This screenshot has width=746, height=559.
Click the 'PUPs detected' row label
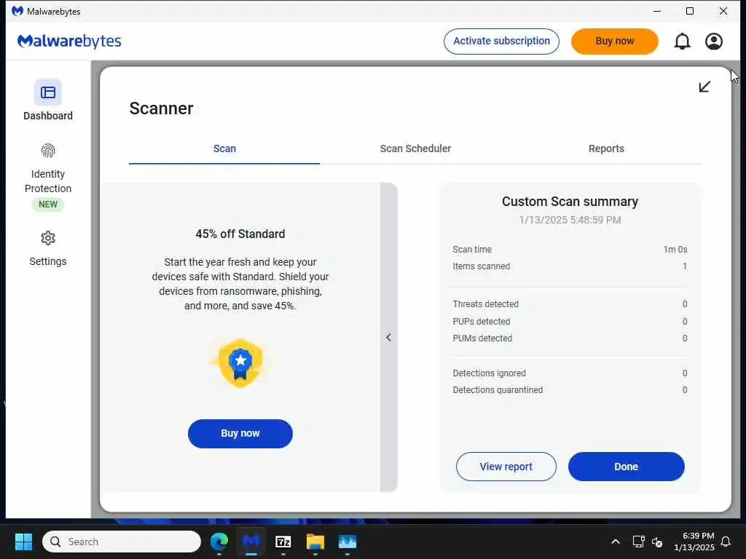pos(481,322)
